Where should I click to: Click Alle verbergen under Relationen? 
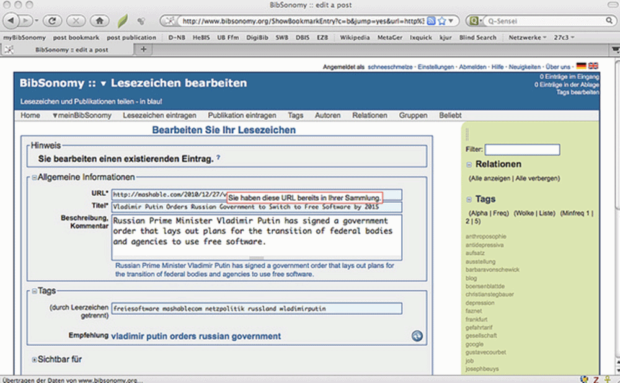536,178
